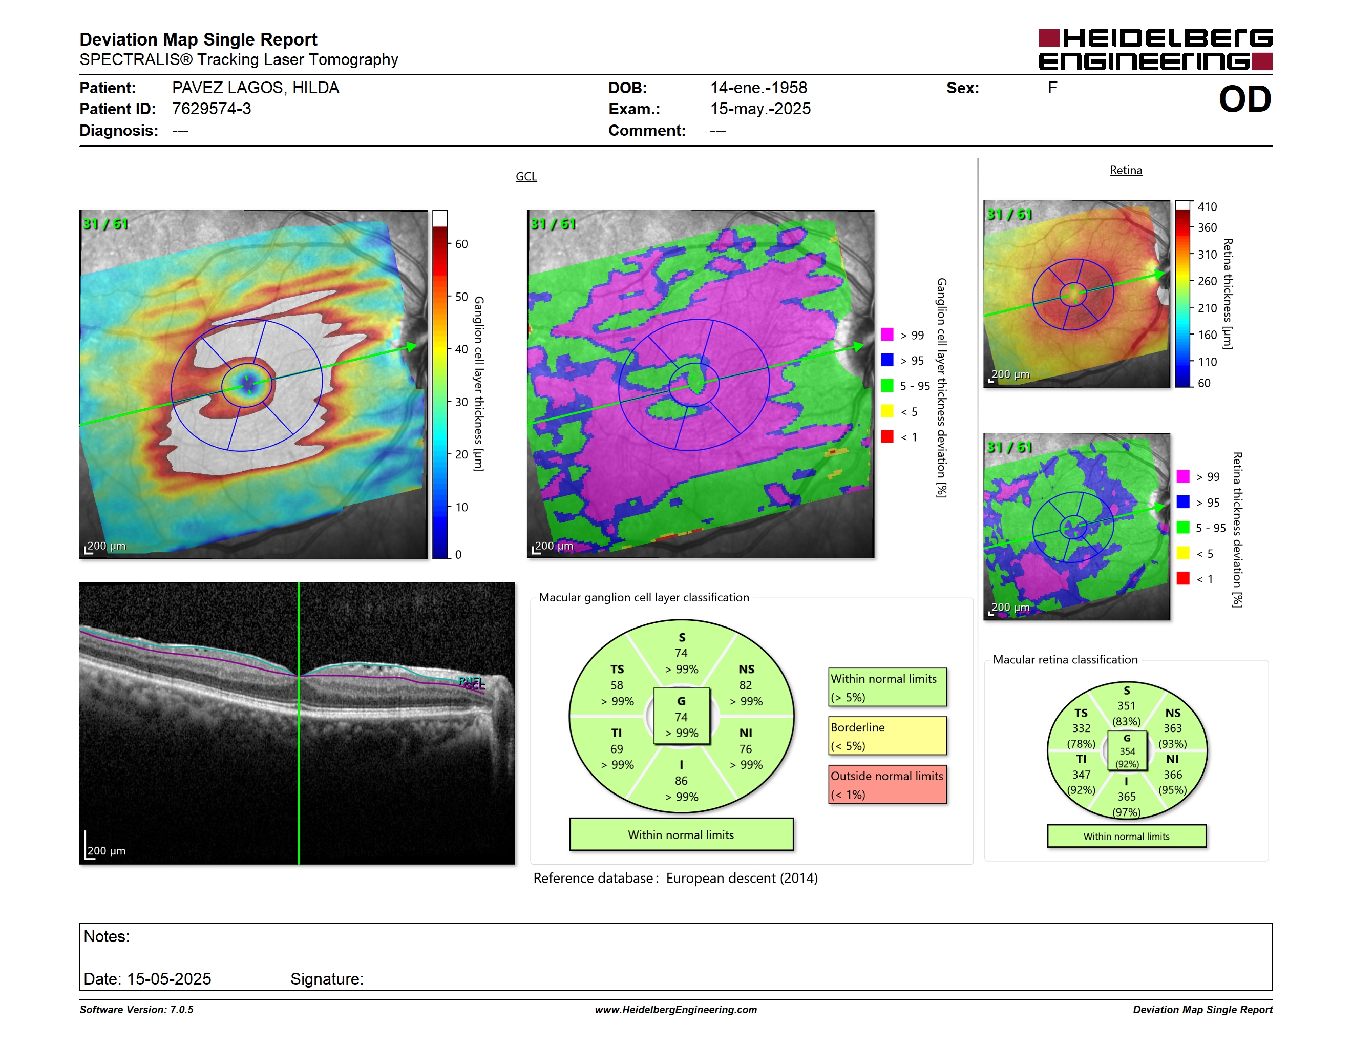This screenshot has height=1045, width=1352.
Task: Click Retina sector TI value 347
Action: point(1081,775)
